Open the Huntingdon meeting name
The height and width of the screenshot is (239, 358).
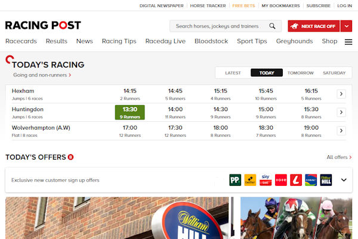[27, 109]
